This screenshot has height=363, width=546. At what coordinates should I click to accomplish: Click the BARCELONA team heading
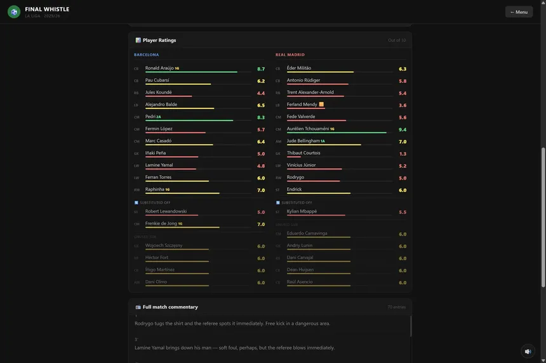pyautogui.click(x=146, y=55)
